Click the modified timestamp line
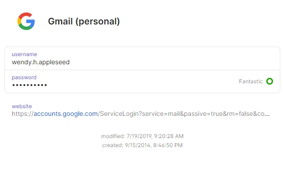Screen dimensions: 283x191 (x=142, y=136)
